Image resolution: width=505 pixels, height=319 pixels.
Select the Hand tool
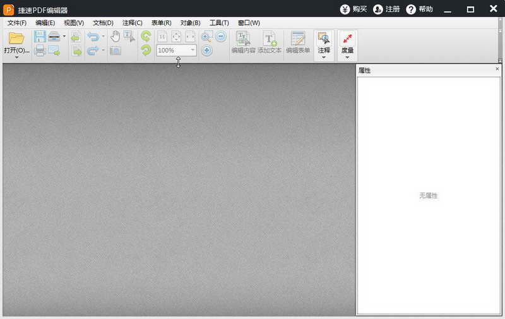116,37
